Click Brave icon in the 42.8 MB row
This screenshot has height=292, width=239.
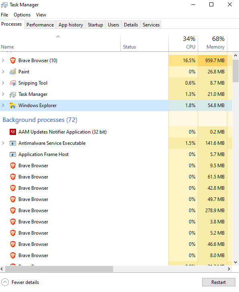click(13, 188)
